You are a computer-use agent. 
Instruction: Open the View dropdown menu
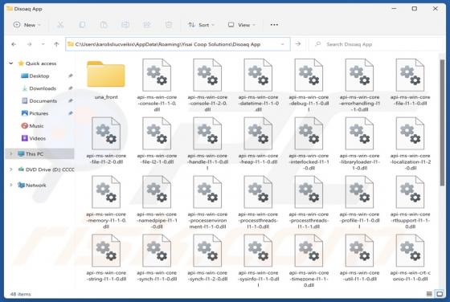pos(242,25)
